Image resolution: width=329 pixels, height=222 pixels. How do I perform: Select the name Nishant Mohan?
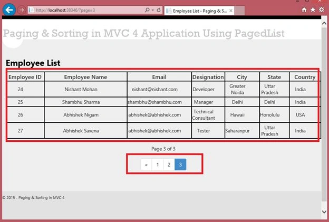(81, 89)
